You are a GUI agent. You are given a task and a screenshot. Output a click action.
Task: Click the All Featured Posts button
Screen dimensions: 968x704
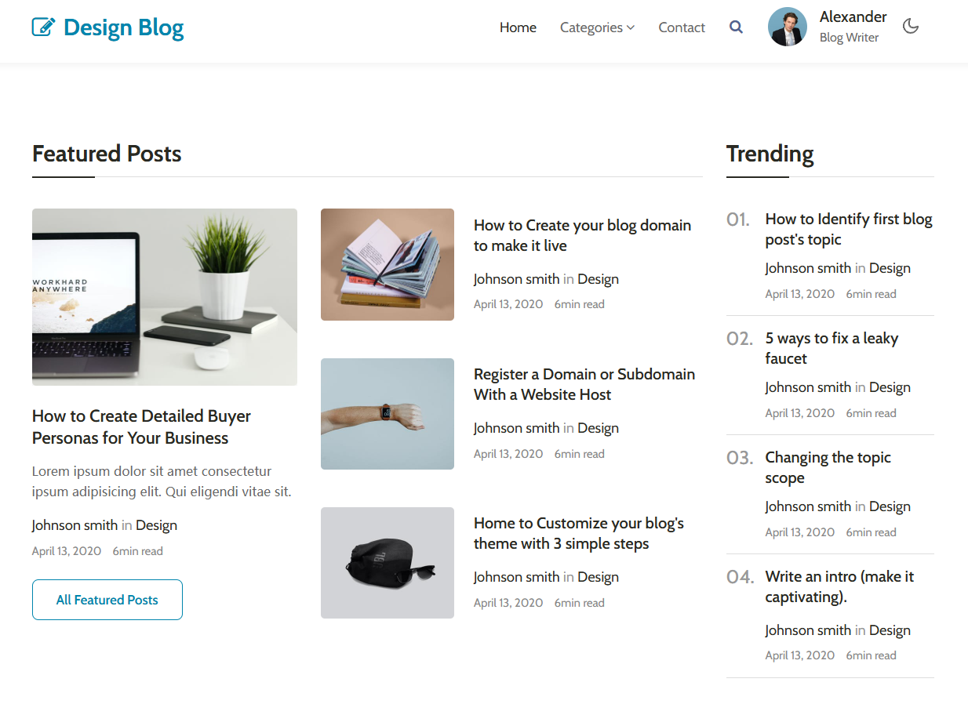pyautogui.click(x=107, y=600)
